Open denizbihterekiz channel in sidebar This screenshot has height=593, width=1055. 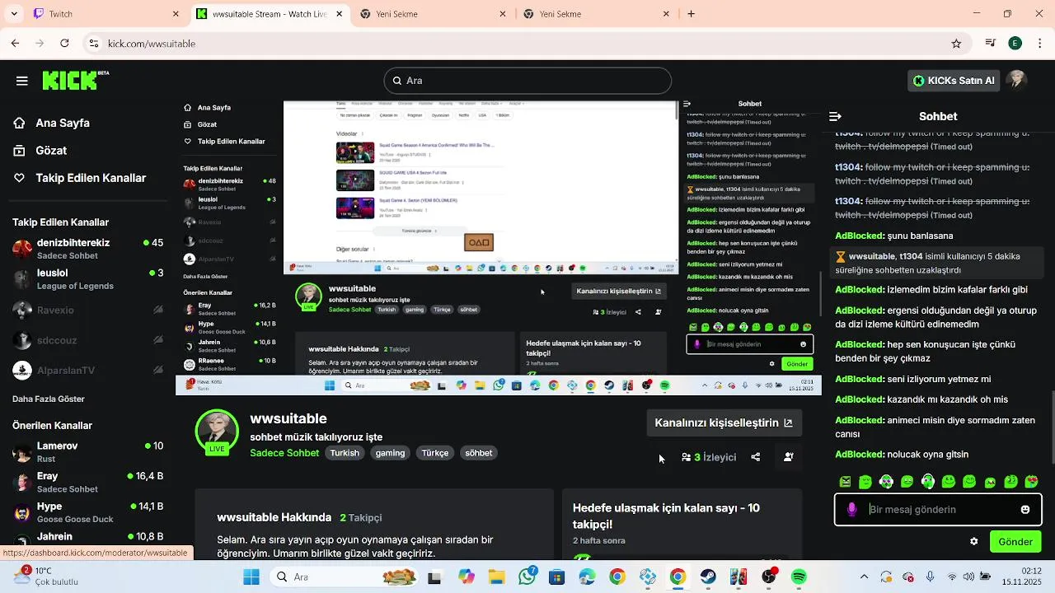tap(87, 249)
